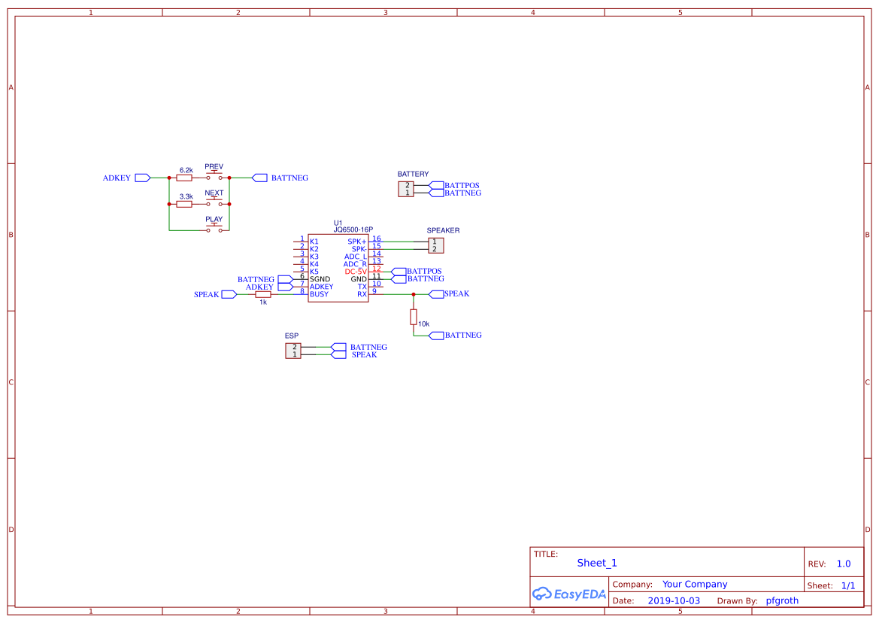
Task: Select the BATTERY connector symbol
Action: tap(406, 189)
